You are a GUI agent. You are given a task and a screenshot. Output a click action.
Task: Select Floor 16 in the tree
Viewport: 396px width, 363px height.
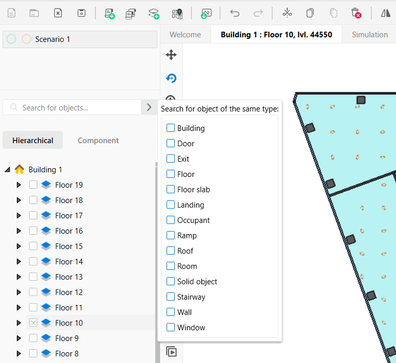[x=69, y=231]
